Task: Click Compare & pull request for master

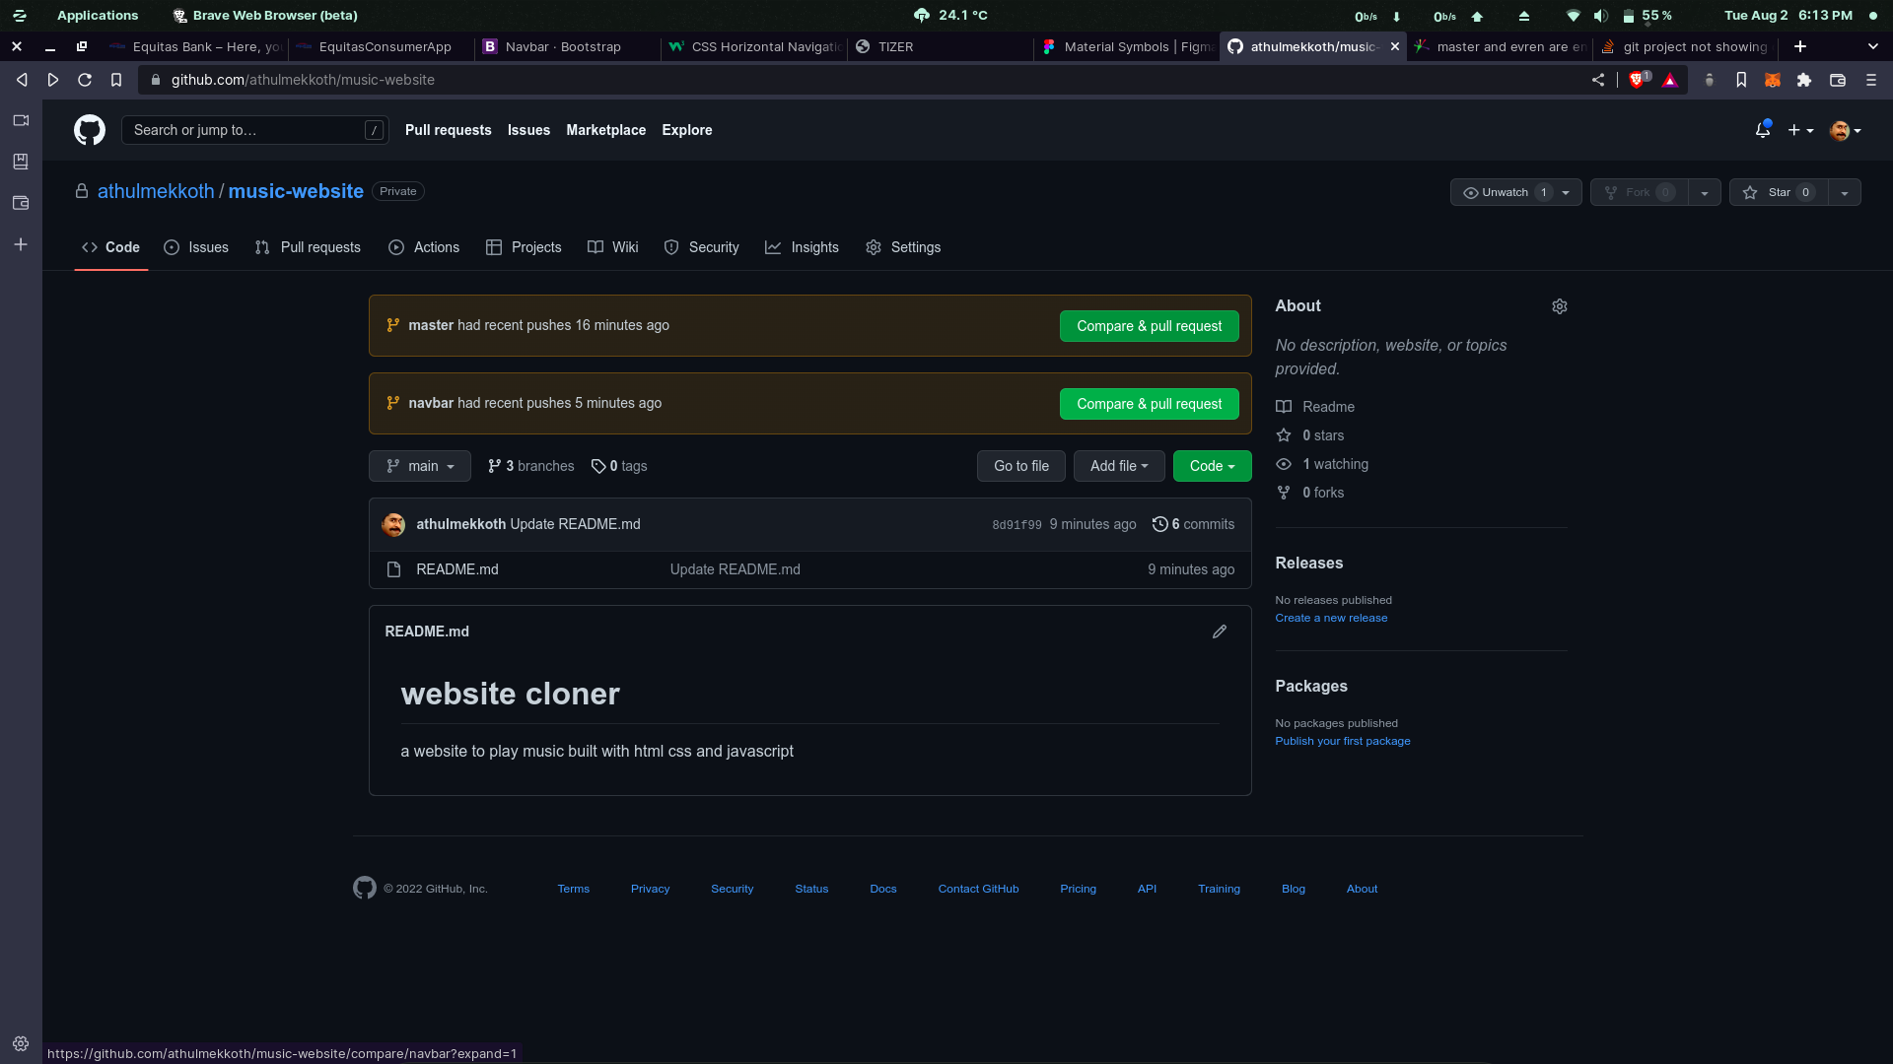Action: coord(1150,326)
